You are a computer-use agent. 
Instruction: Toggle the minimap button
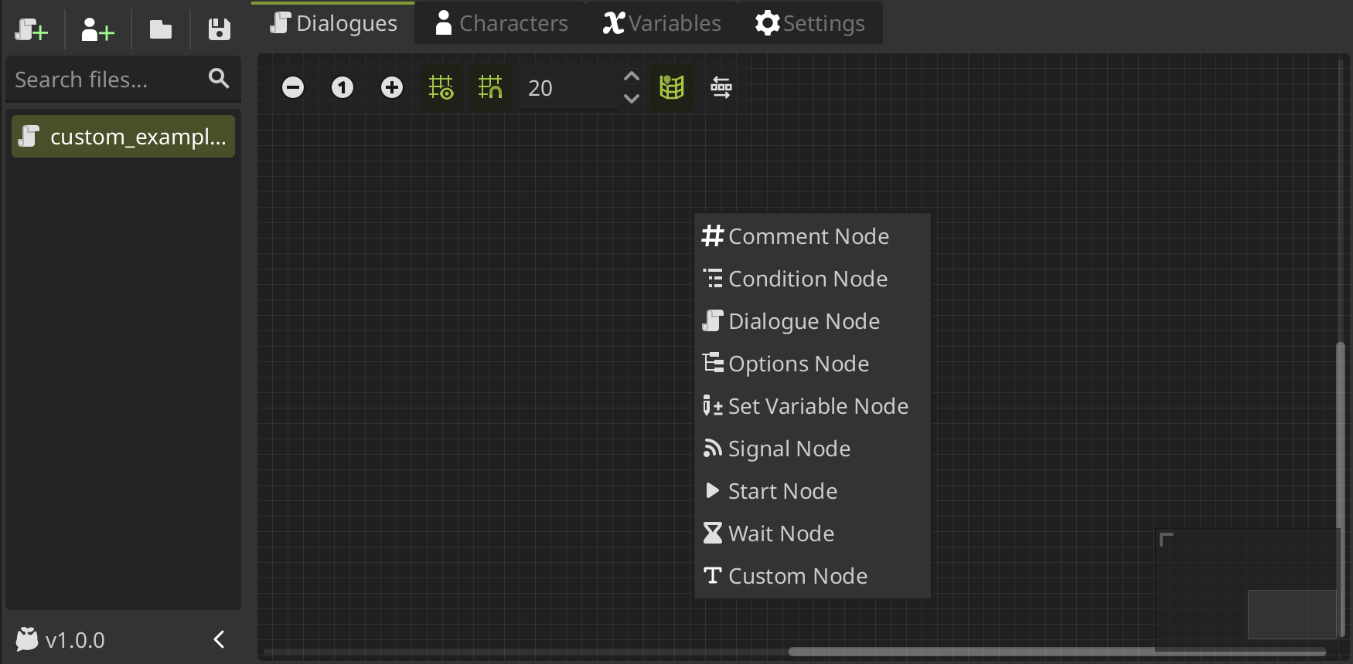pos(672,87)
